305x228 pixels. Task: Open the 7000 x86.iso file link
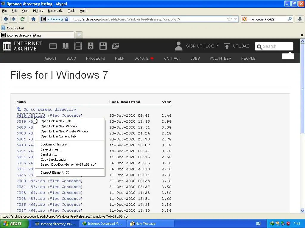[x=31, y=181]
